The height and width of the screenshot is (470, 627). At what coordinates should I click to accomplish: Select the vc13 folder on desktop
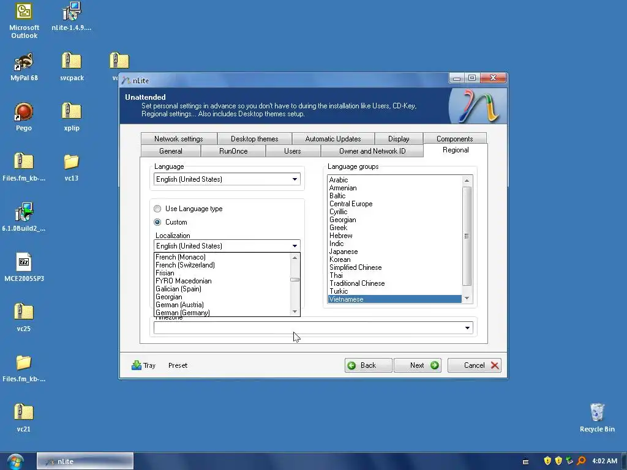pos(72,168)
